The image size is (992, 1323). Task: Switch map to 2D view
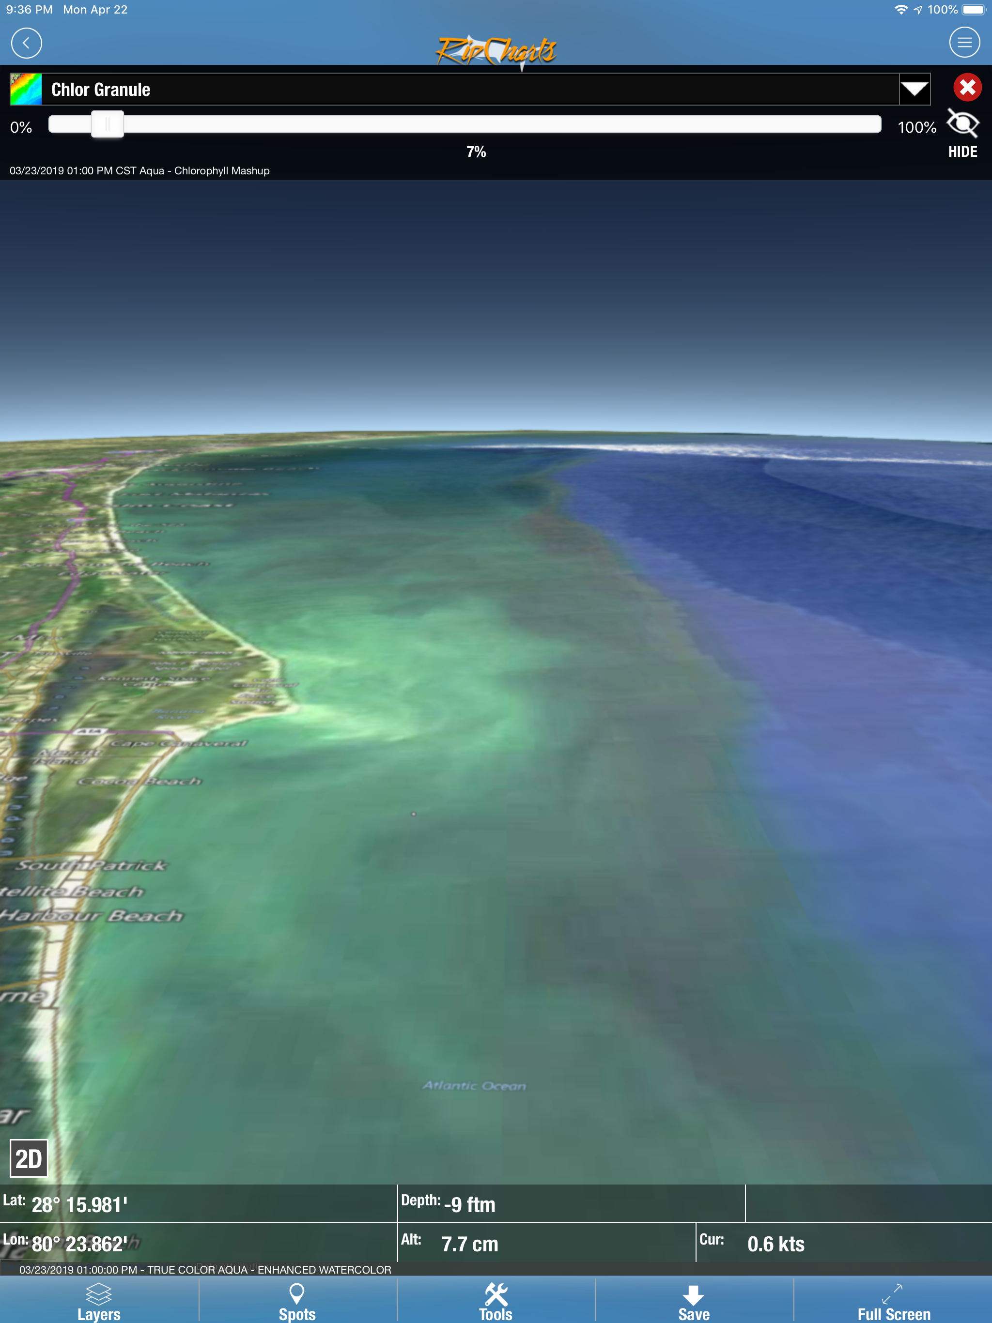click(29, 1158)
